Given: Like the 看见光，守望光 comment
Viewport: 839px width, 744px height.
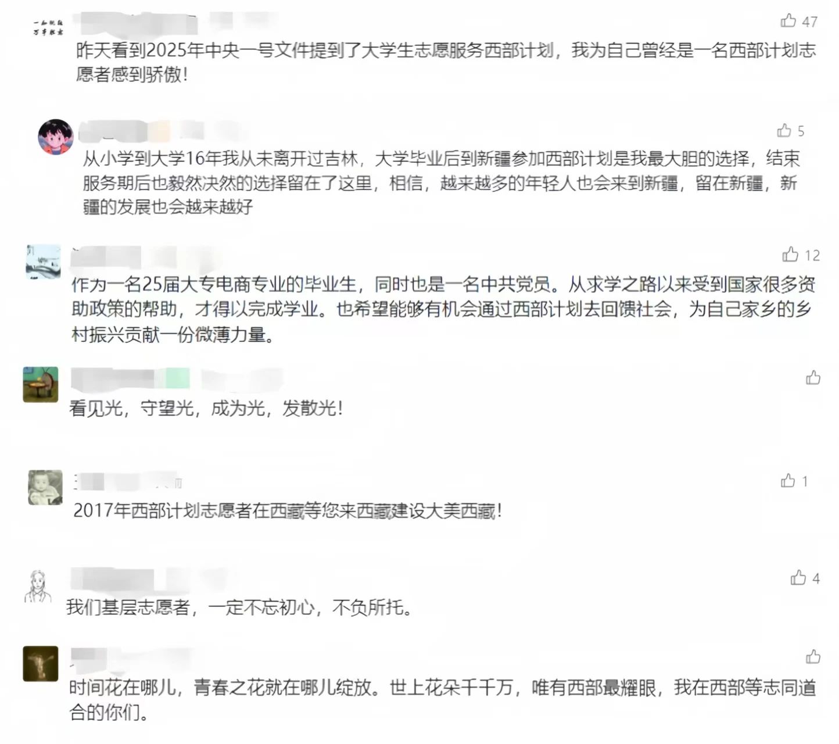Looking at the screenshot, I should coord(813,378).
